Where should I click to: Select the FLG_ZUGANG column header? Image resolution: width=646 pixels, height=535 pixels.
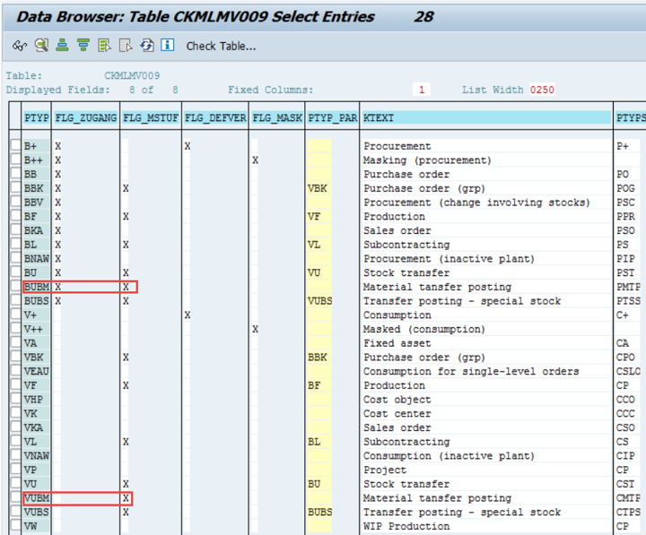(86, 117)
